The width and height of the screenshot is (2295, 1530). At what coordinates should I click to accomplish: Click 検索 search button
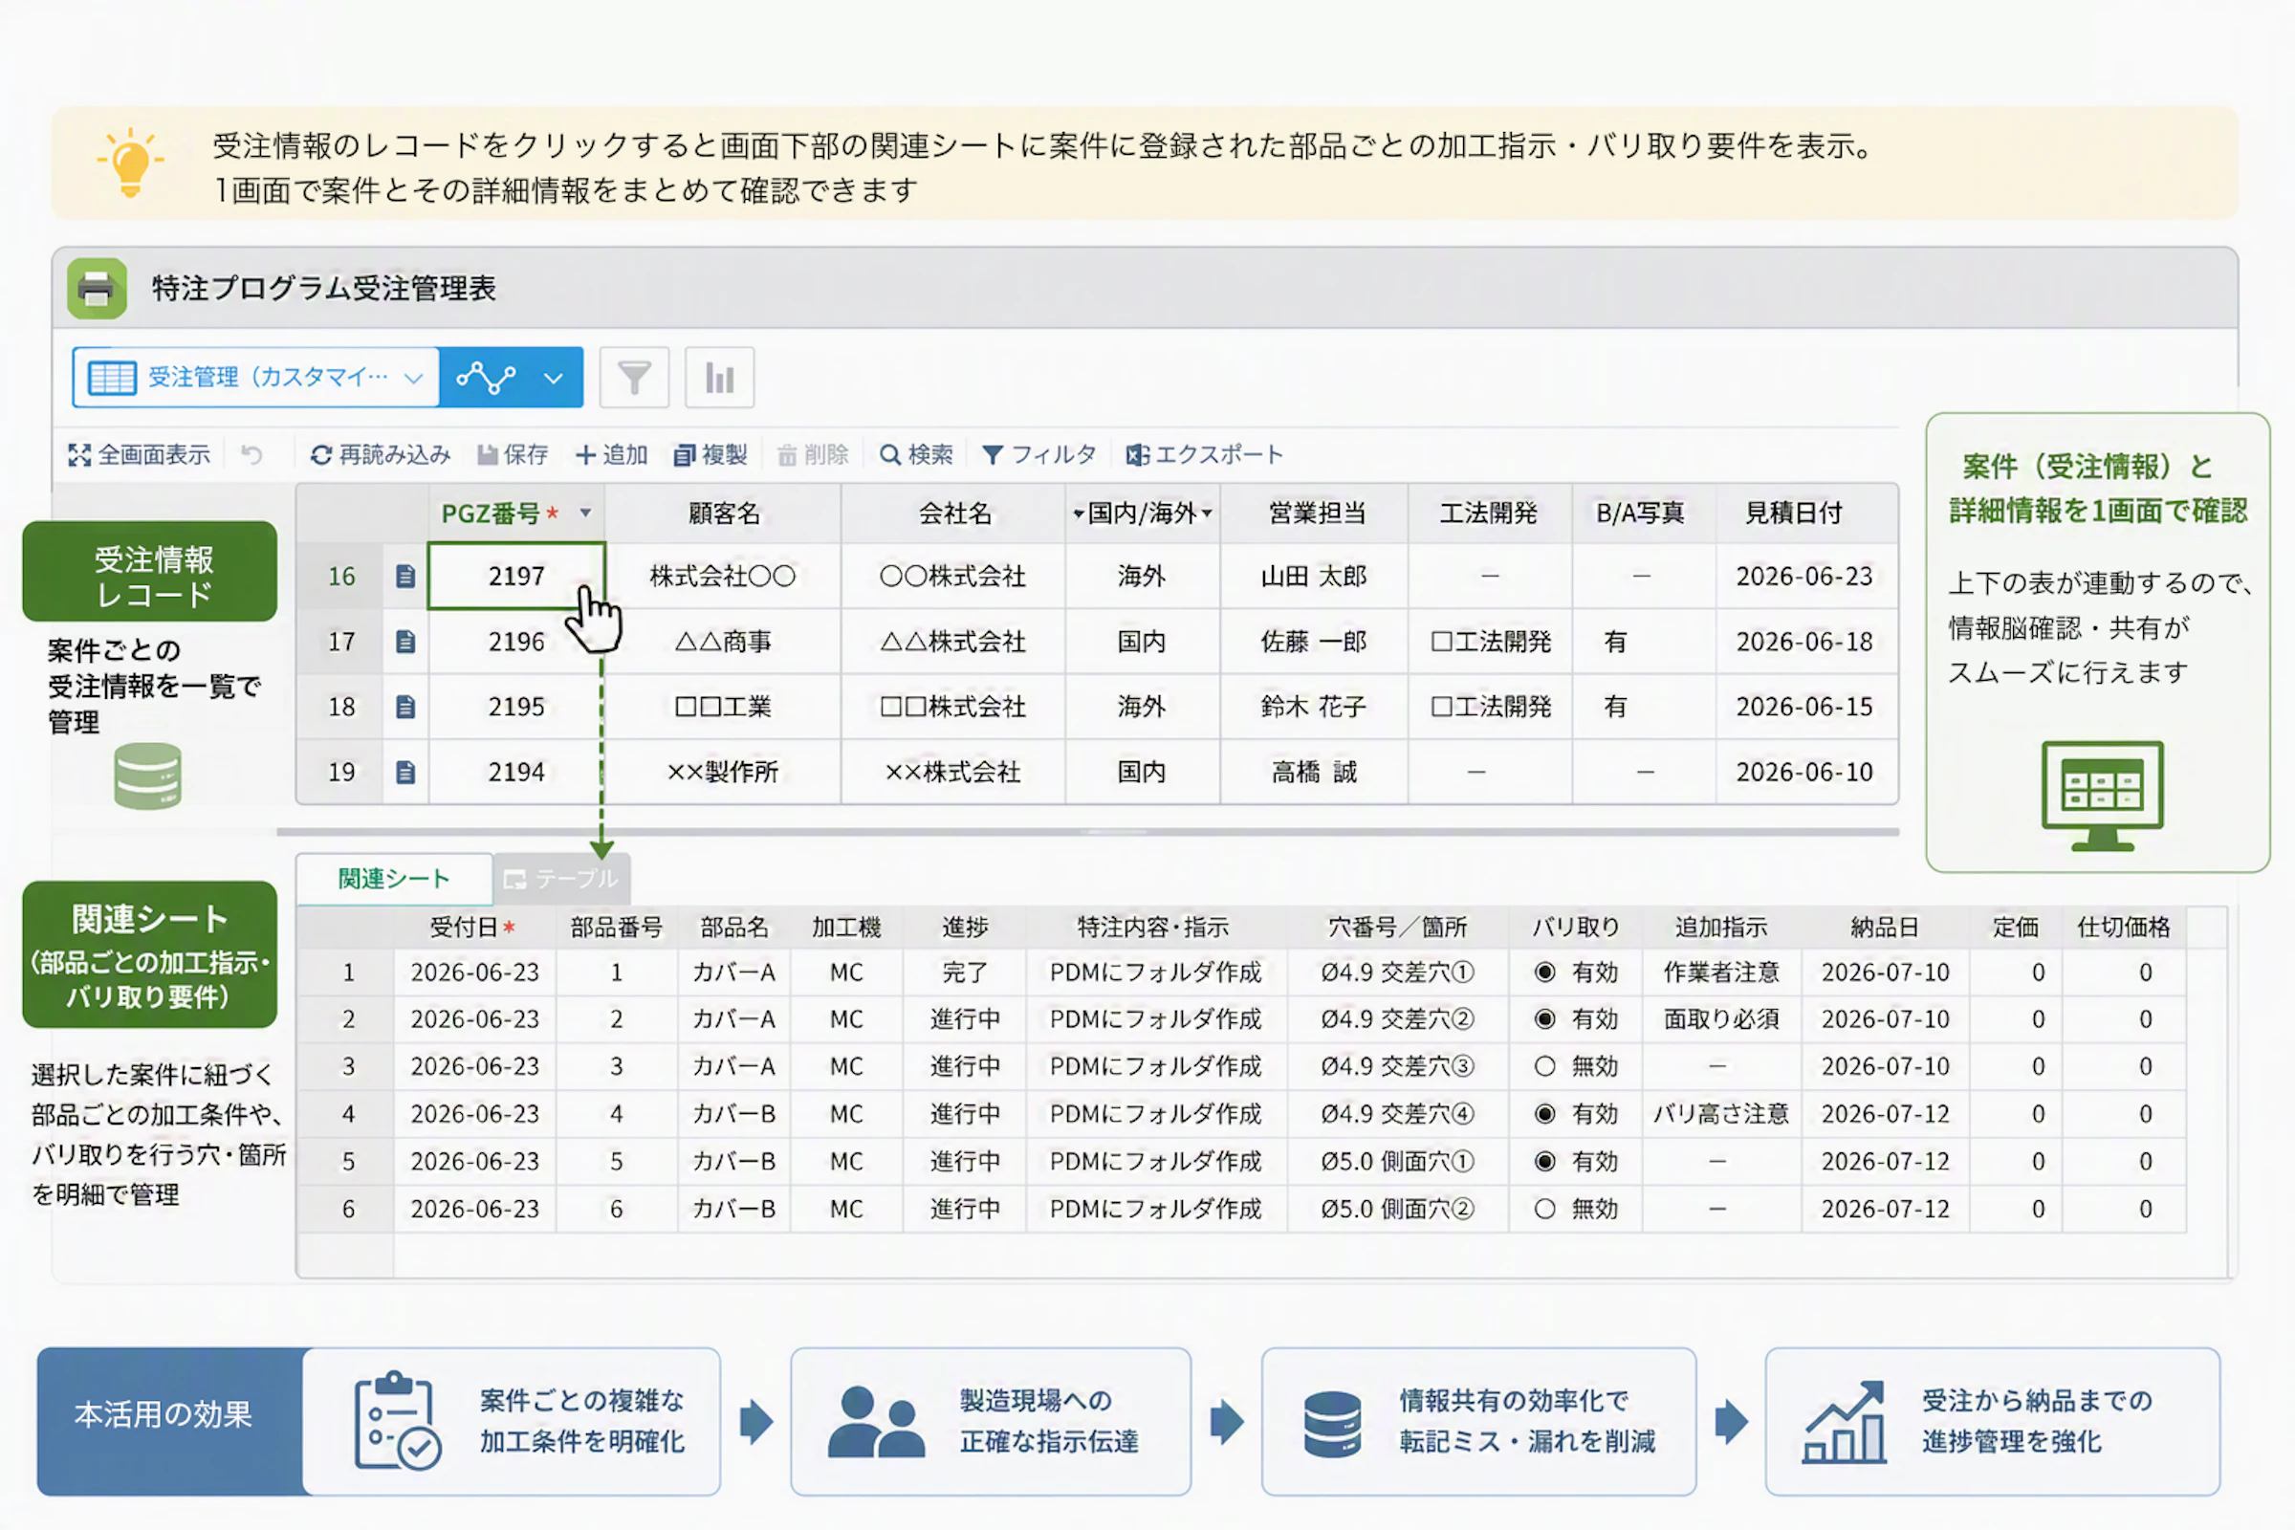click(916, 455)
